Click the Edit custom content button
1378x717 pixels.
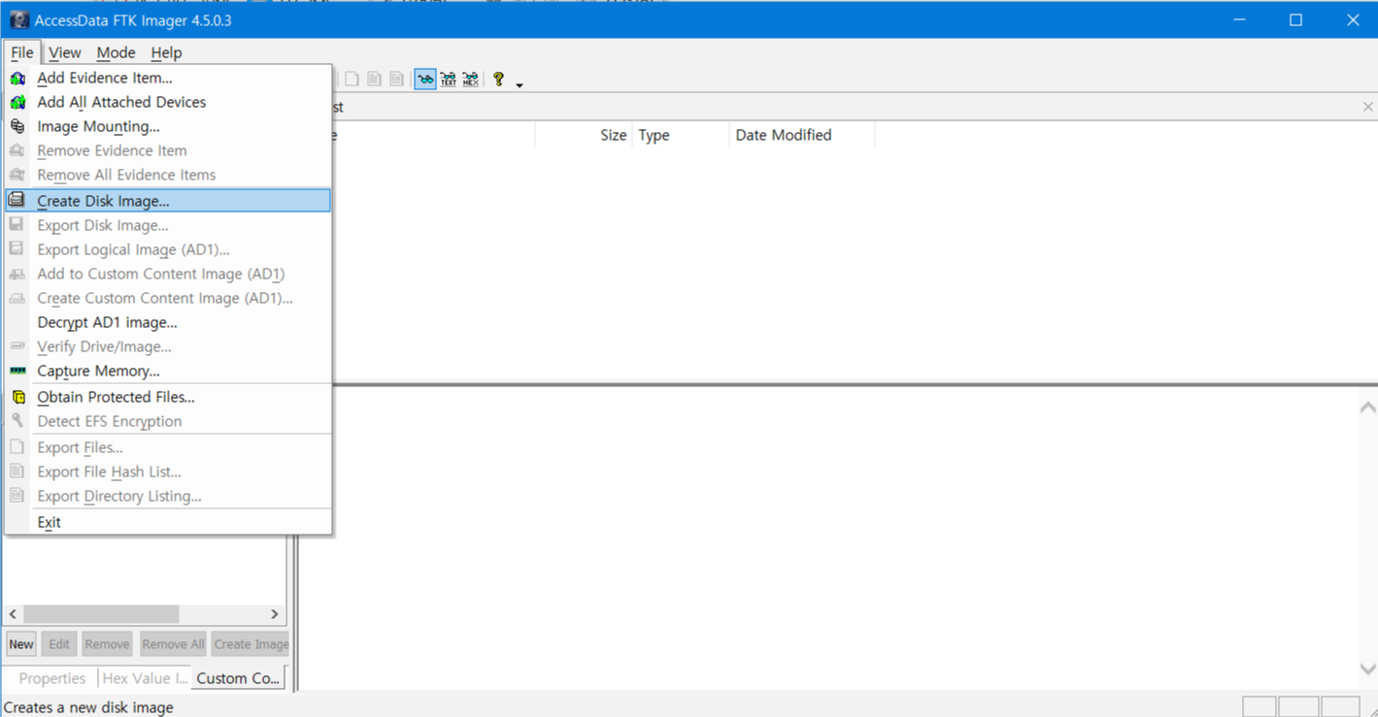(59, 644)
